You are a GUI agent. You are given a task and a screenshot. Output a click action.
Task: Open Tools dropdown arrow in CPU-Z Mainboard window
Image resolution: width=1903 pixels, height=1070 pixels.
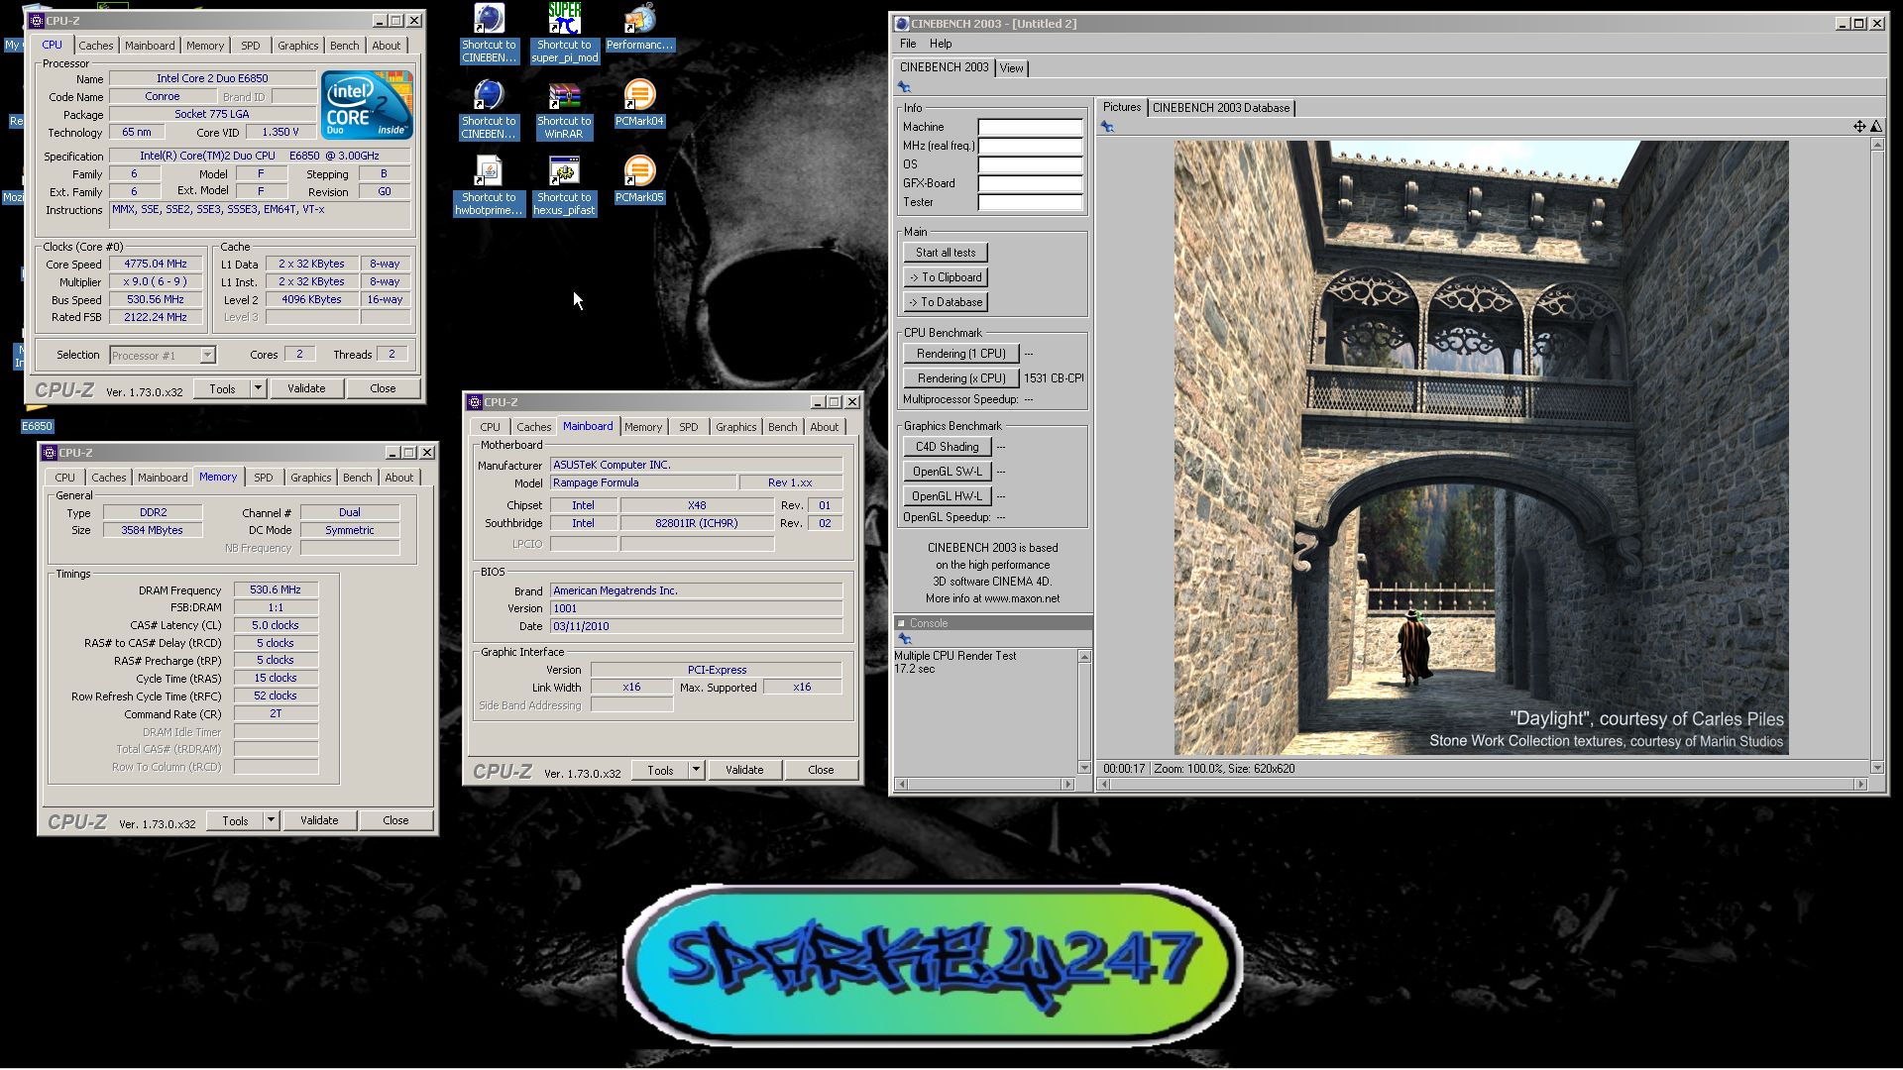coord(696,770)
